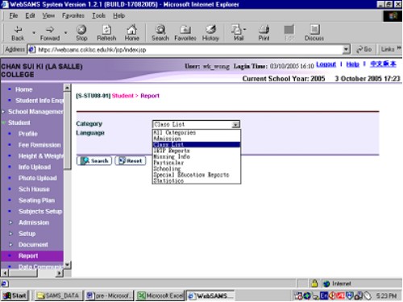Click the Back arrow toolbar icon
The width and height of the screenshot is (403, 302).
tap(18, 29)
